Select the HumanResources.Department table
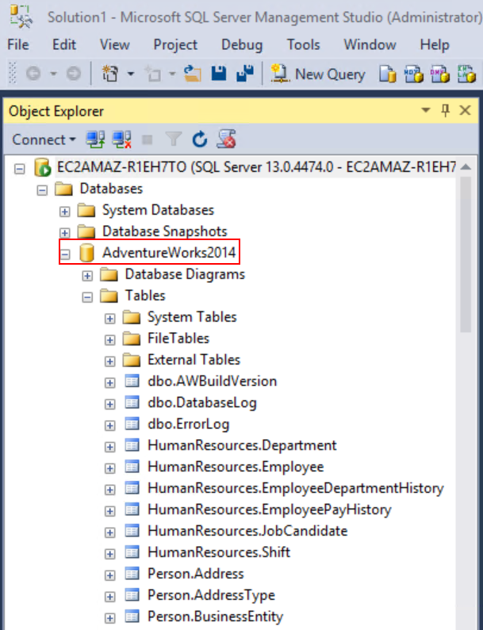483x630 pixels. point(242,445)
